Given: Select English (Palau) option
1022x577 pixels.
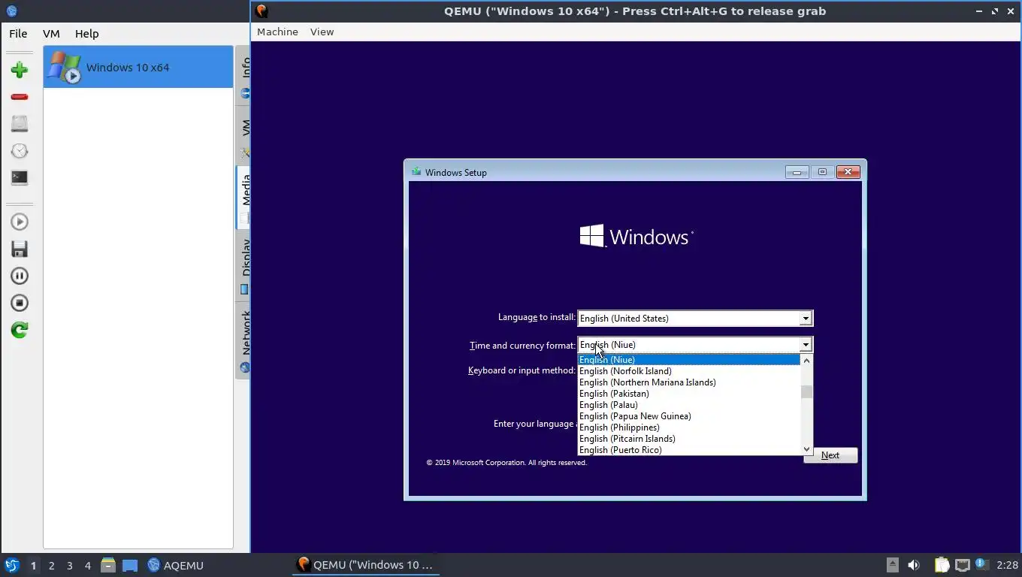Looking at the screenshot, I should (x=689, y=405).
